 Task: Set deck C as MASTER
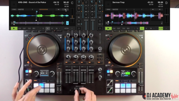[x=21, y=10]
